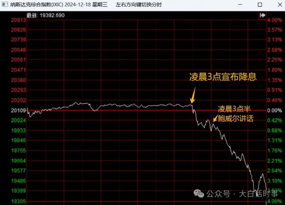Click the 0.91% percent axis label
285x205 pixels.
point(274,90)
